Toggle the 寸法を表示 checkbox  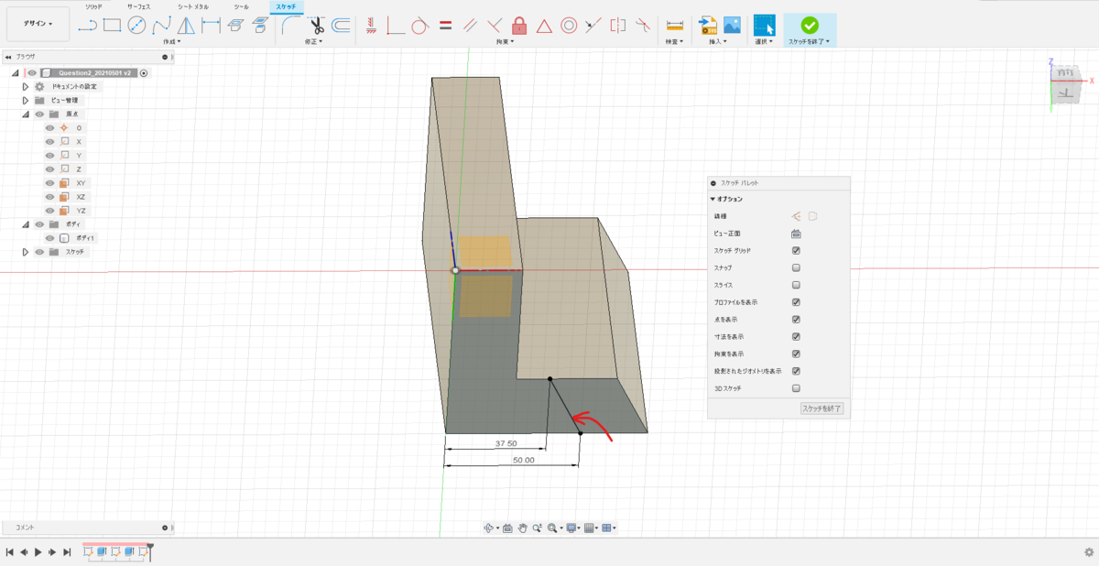(796, 337)
